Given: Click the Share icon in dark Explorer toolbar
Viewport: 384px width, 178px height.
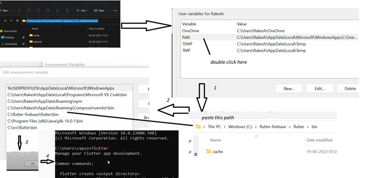Looking at the screenshot, I should [58, 11].
